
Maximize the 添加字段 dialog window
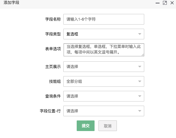[165, 3]
